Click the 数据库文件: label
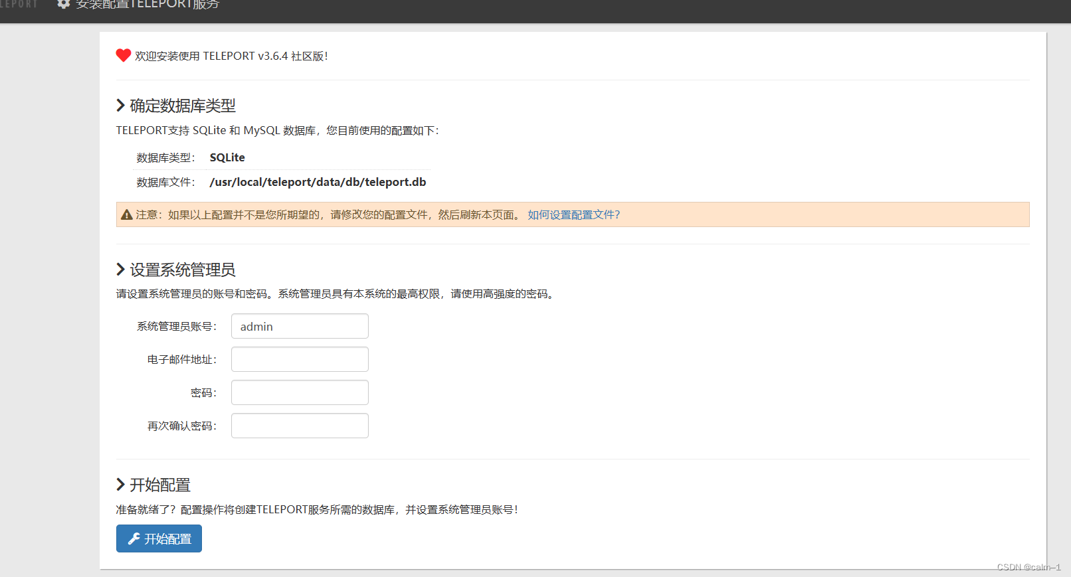This screenshot has width=1071, height=577. (x=166, y=182)
